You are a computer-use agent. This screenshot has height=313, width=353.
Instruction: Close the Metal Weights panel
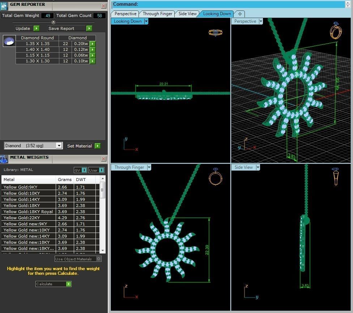point(103,159)
